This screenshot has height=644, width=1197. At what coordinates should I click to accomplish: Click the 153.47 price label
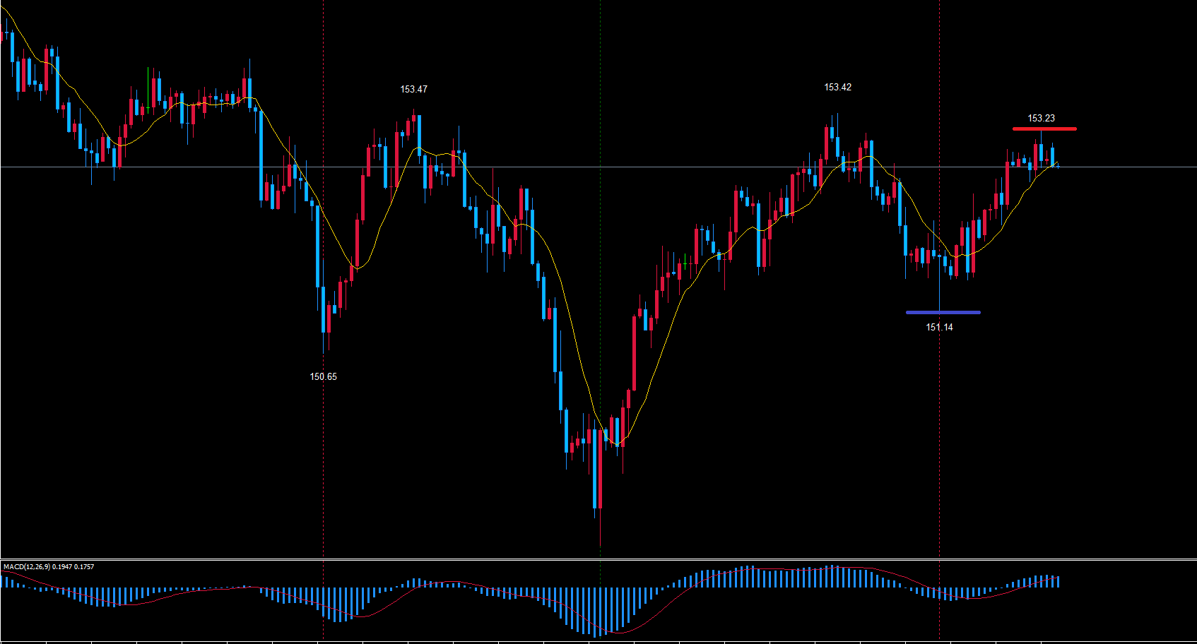coord(413,90)
